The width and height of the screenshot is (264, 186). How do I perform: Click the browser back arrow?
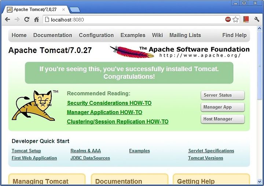pyautogui.click(x=8, y=19)
